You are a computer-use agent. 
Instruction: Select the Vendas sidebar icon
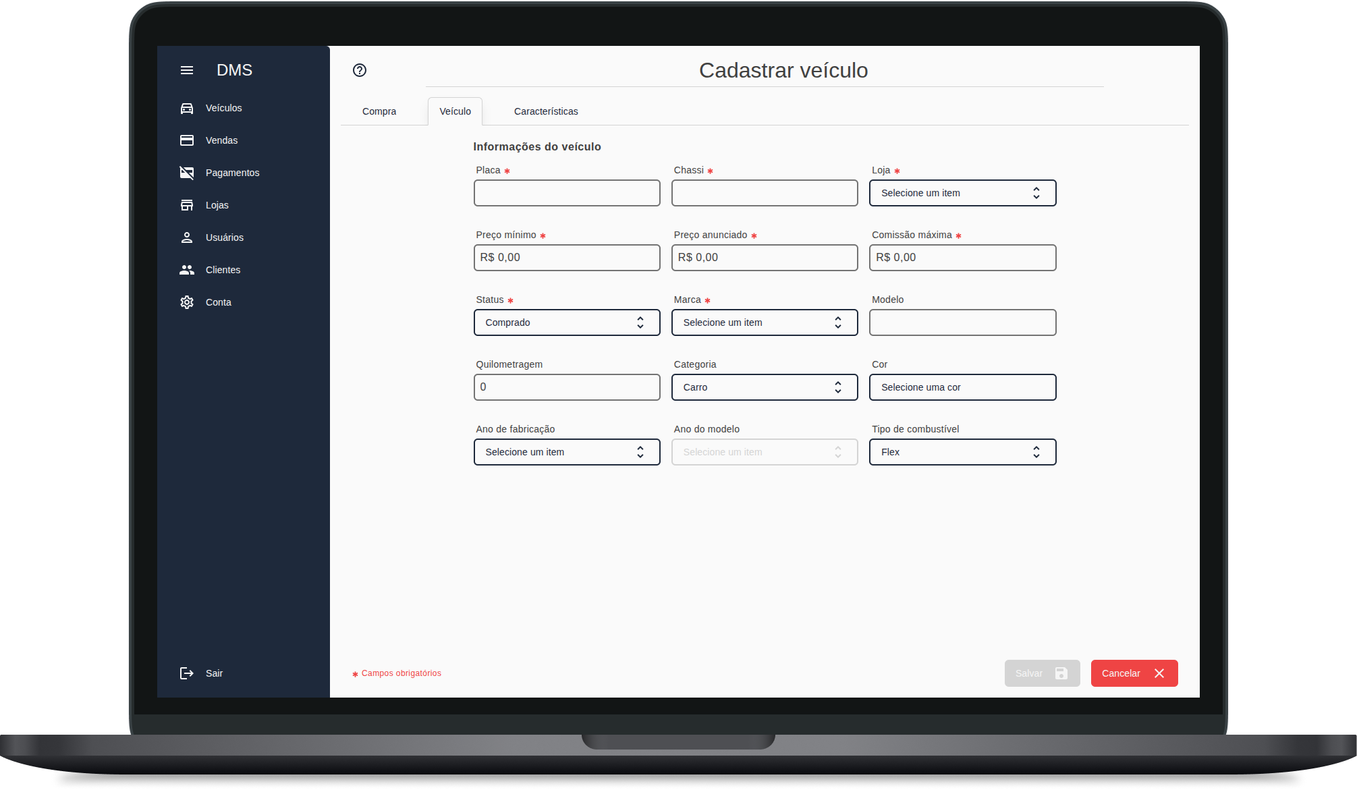coord(187,140)
